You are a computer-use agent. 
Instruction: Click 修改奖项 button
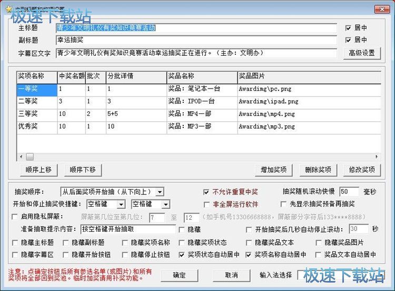click(362, 170)
